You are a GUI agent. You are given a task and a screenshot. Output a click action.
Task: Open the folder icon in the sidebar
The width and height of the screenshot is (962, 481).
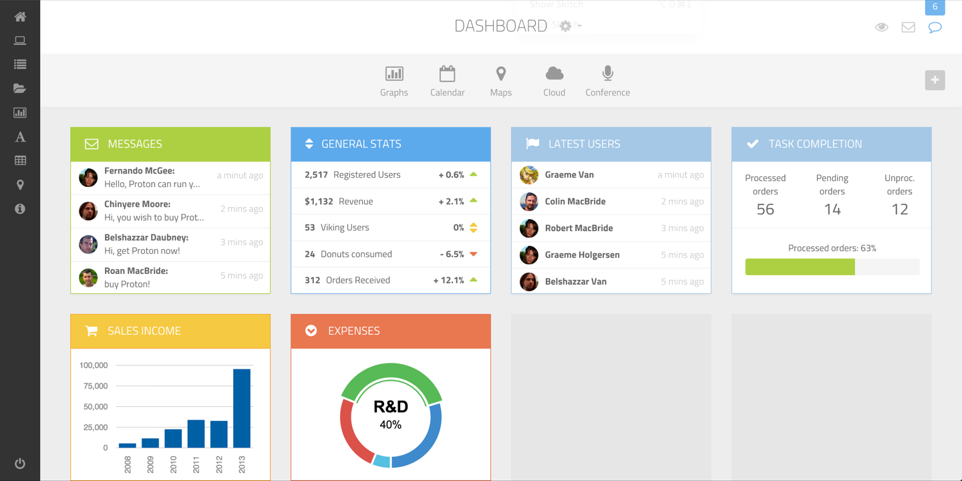(x=20, y=88)
